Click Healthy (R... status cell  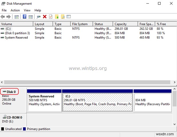103,33
